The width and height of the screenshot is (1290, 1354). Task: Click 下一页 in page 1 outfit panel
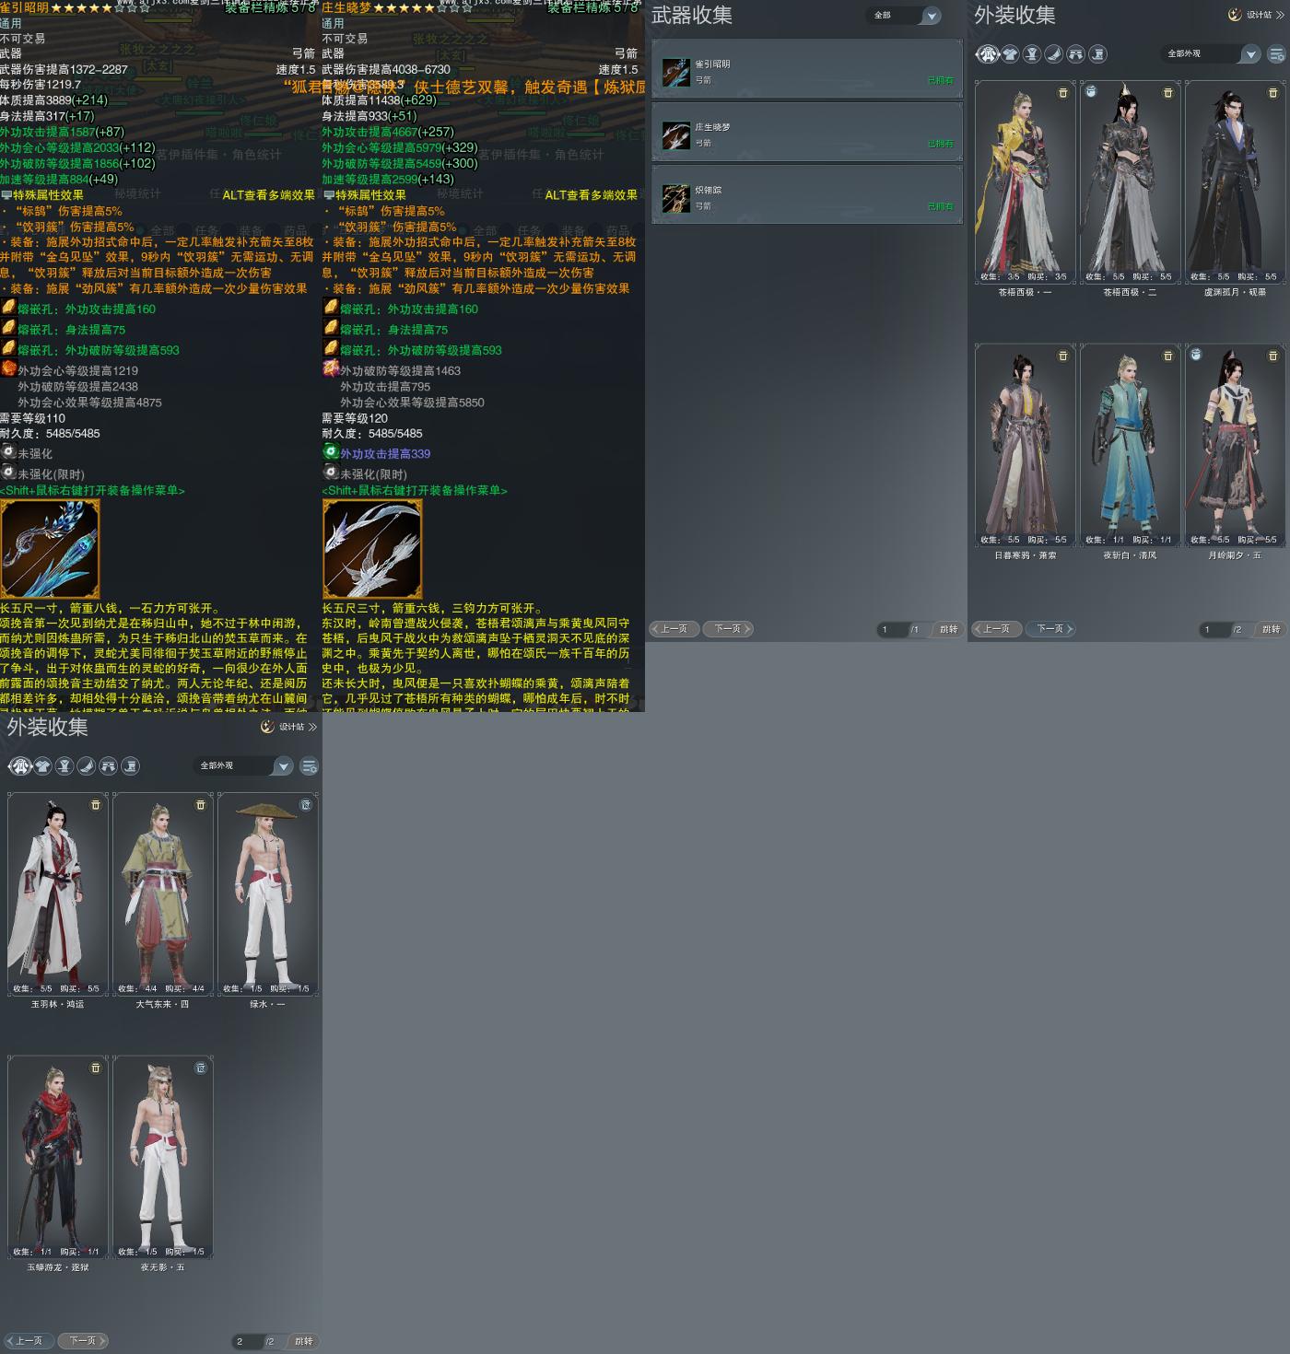click(1050, 629)
